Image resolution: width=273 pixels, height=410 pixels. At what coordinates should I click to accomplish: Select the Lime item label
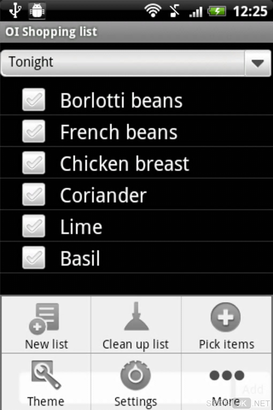[x=81, y=227]
